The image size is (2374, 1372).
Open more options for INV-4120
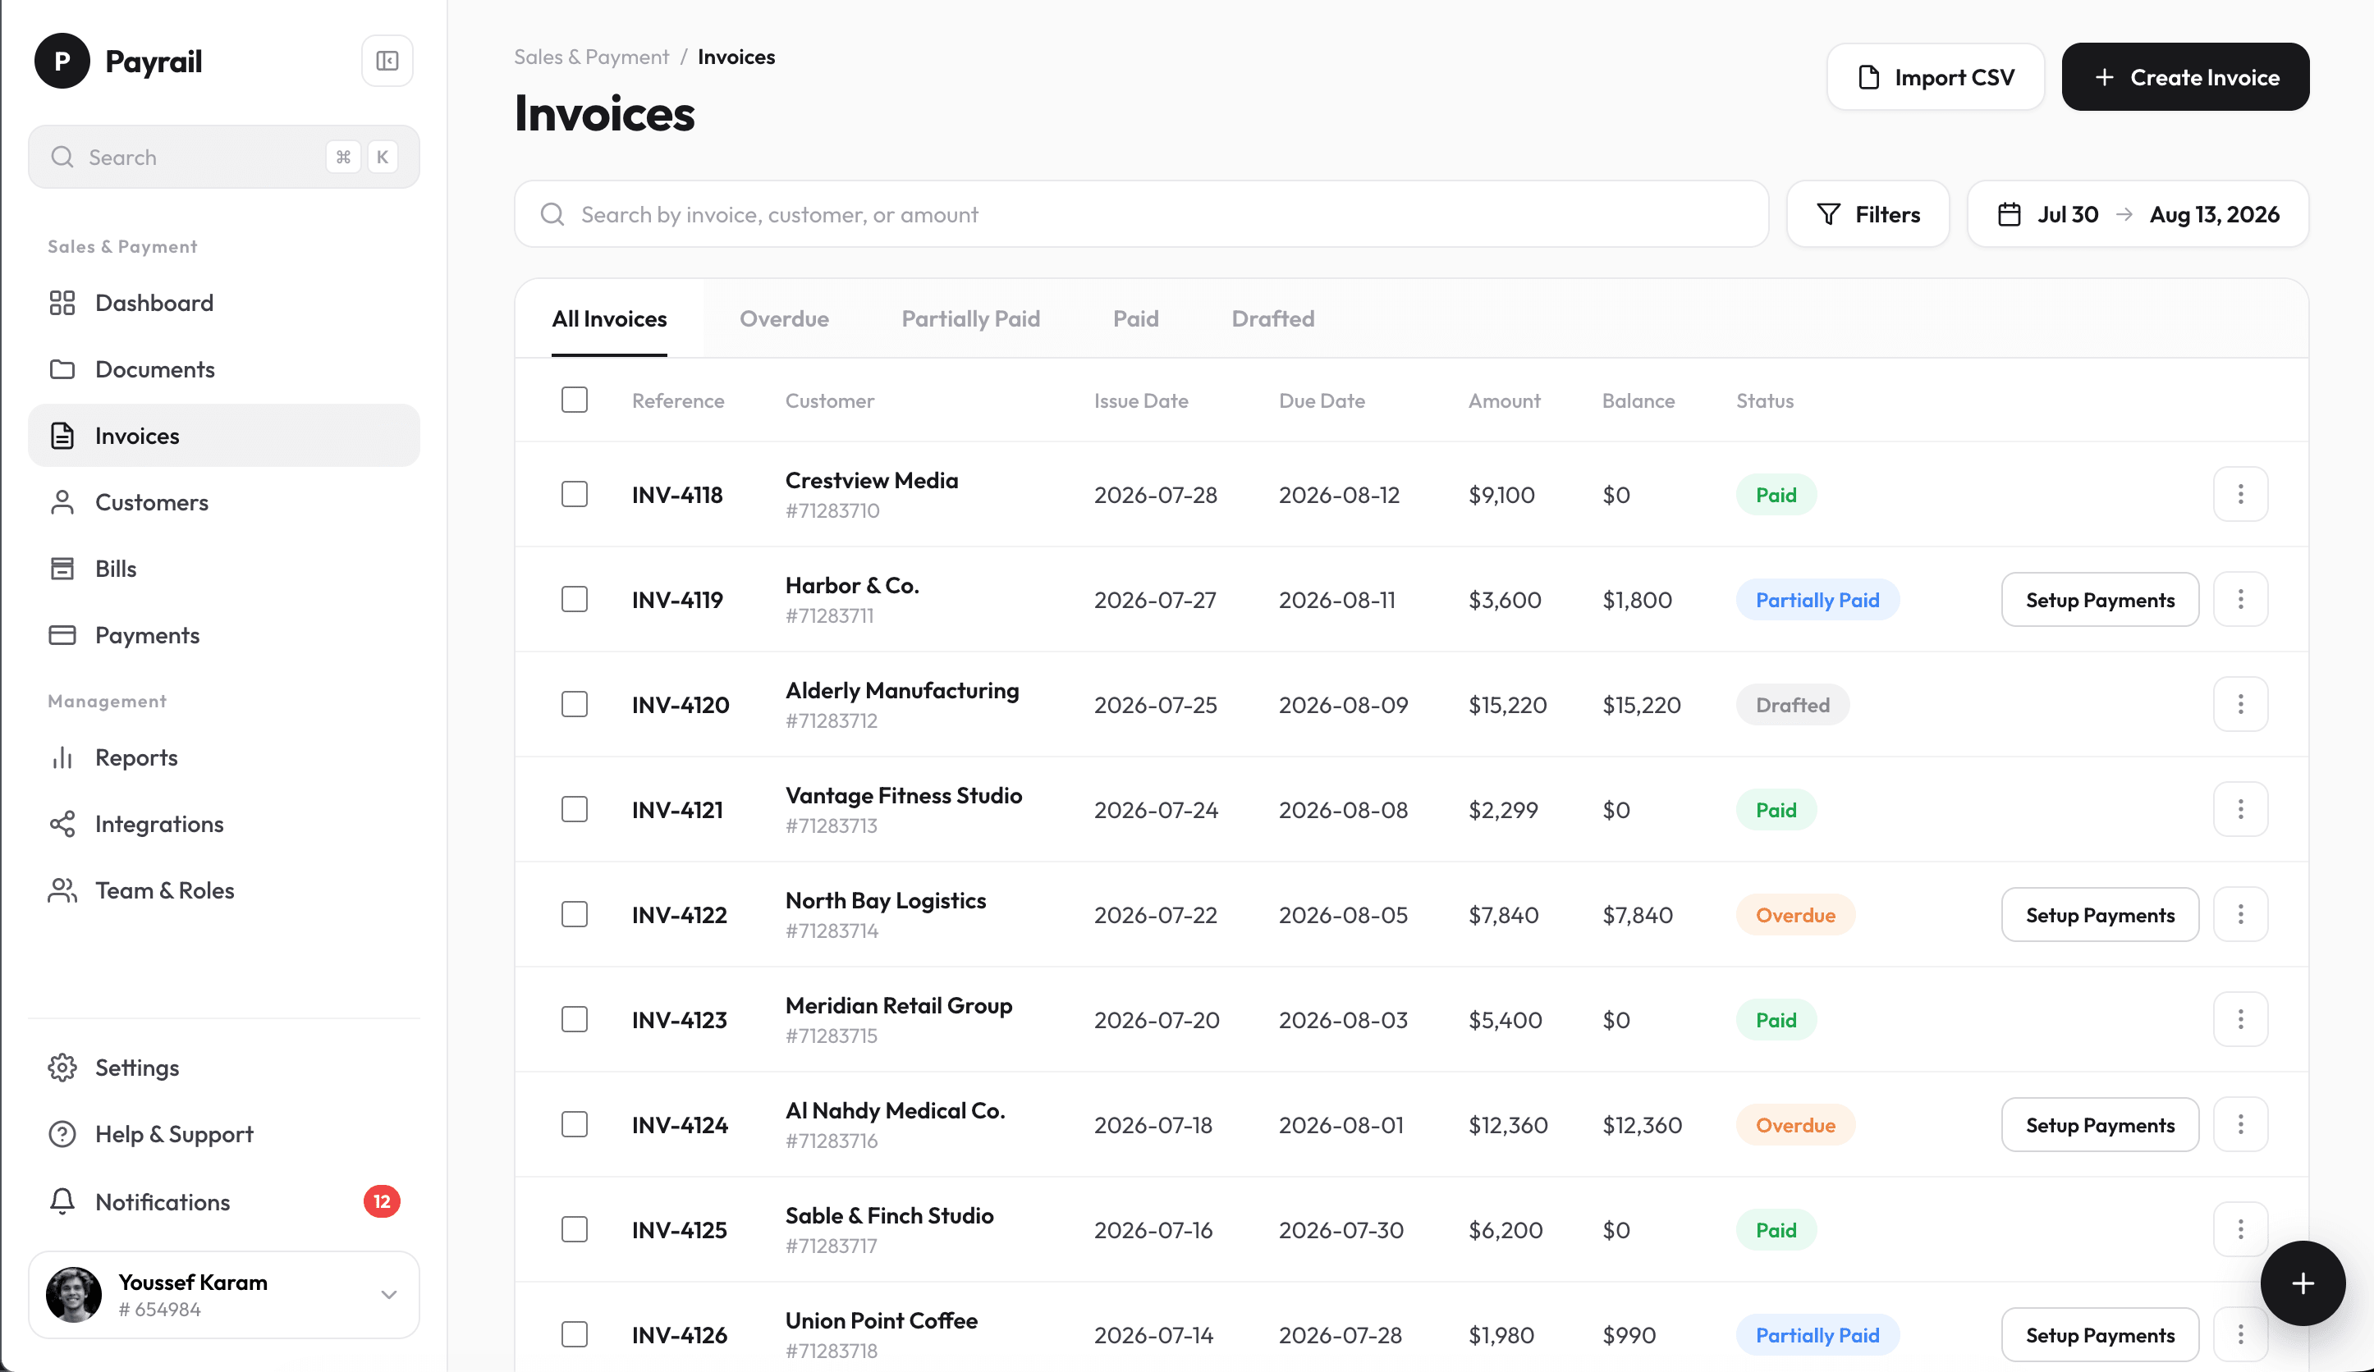[x=2240, y=704]
